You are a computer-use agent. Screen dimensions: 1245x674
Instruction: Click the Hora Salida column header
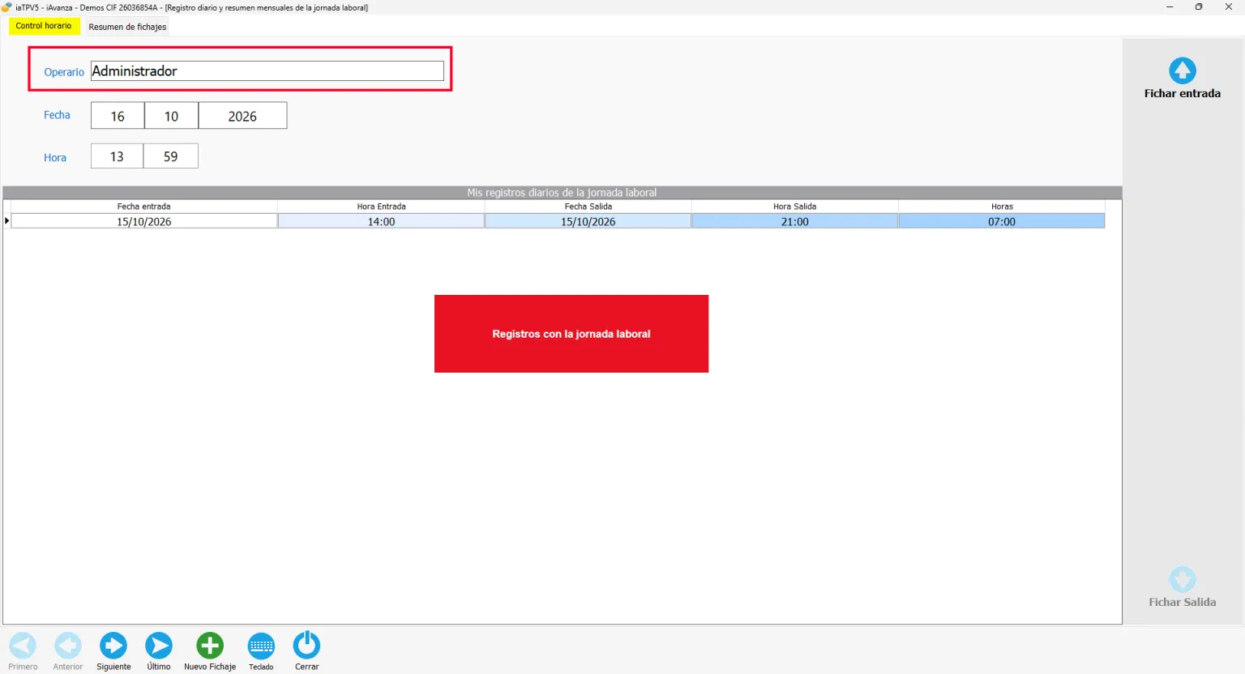795,207
